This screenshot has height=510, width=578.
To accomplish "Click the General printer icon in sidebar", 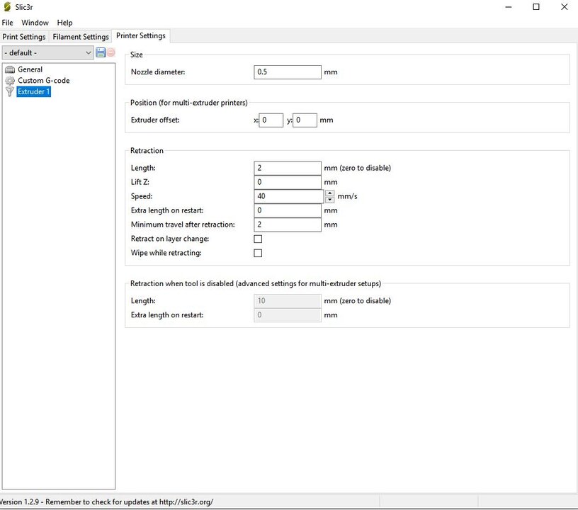I will coord(10,69).
